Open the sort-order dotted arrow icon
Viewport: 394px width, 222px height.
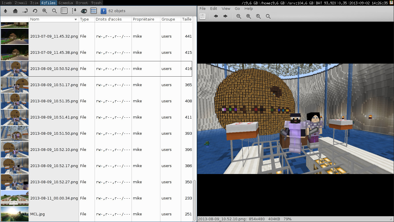click(74, 11)
